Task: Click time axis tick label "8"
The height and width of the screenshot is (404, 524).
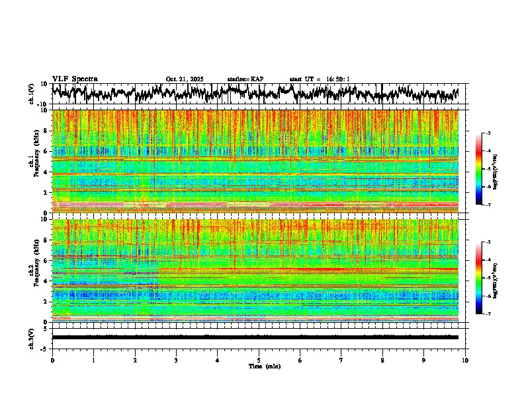Action: 382,360
